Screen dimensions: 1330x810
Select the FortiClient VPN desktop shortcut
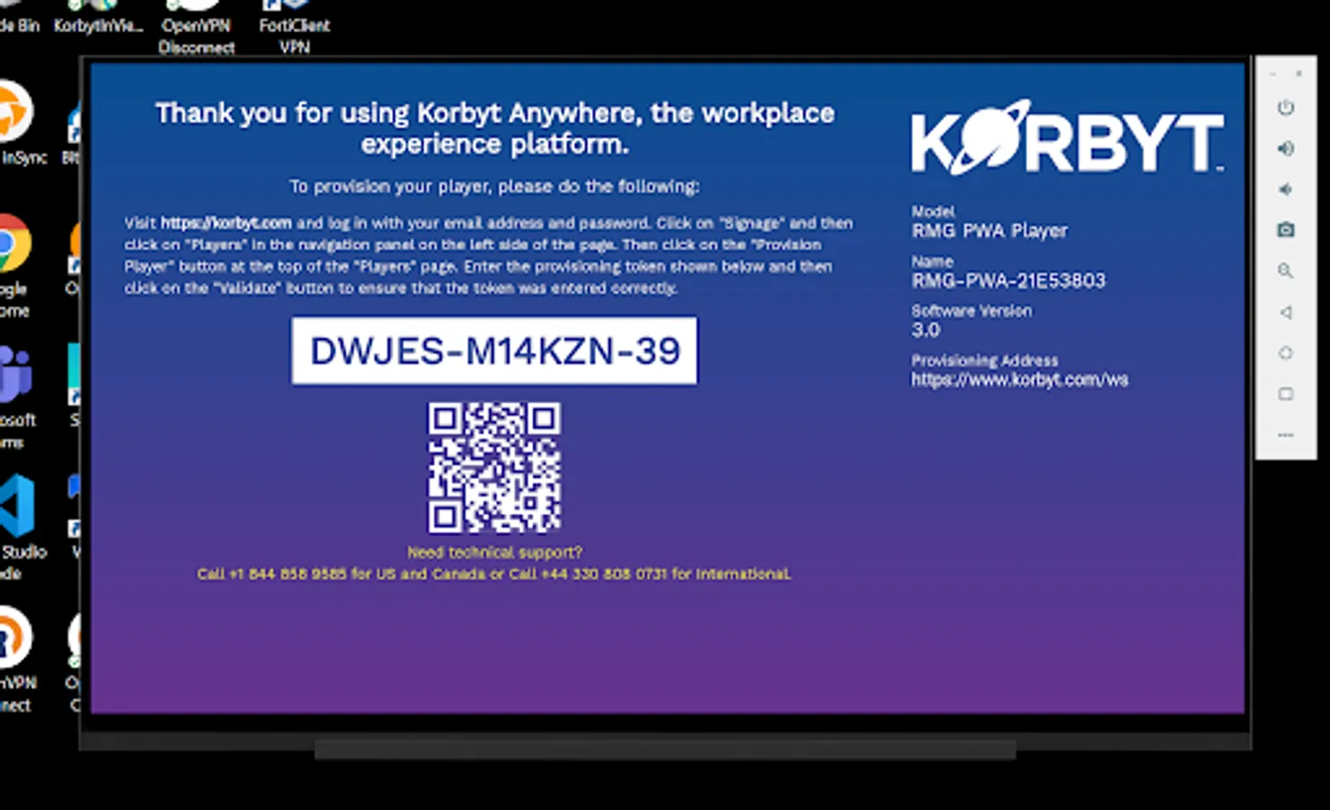tap(294, 27)
